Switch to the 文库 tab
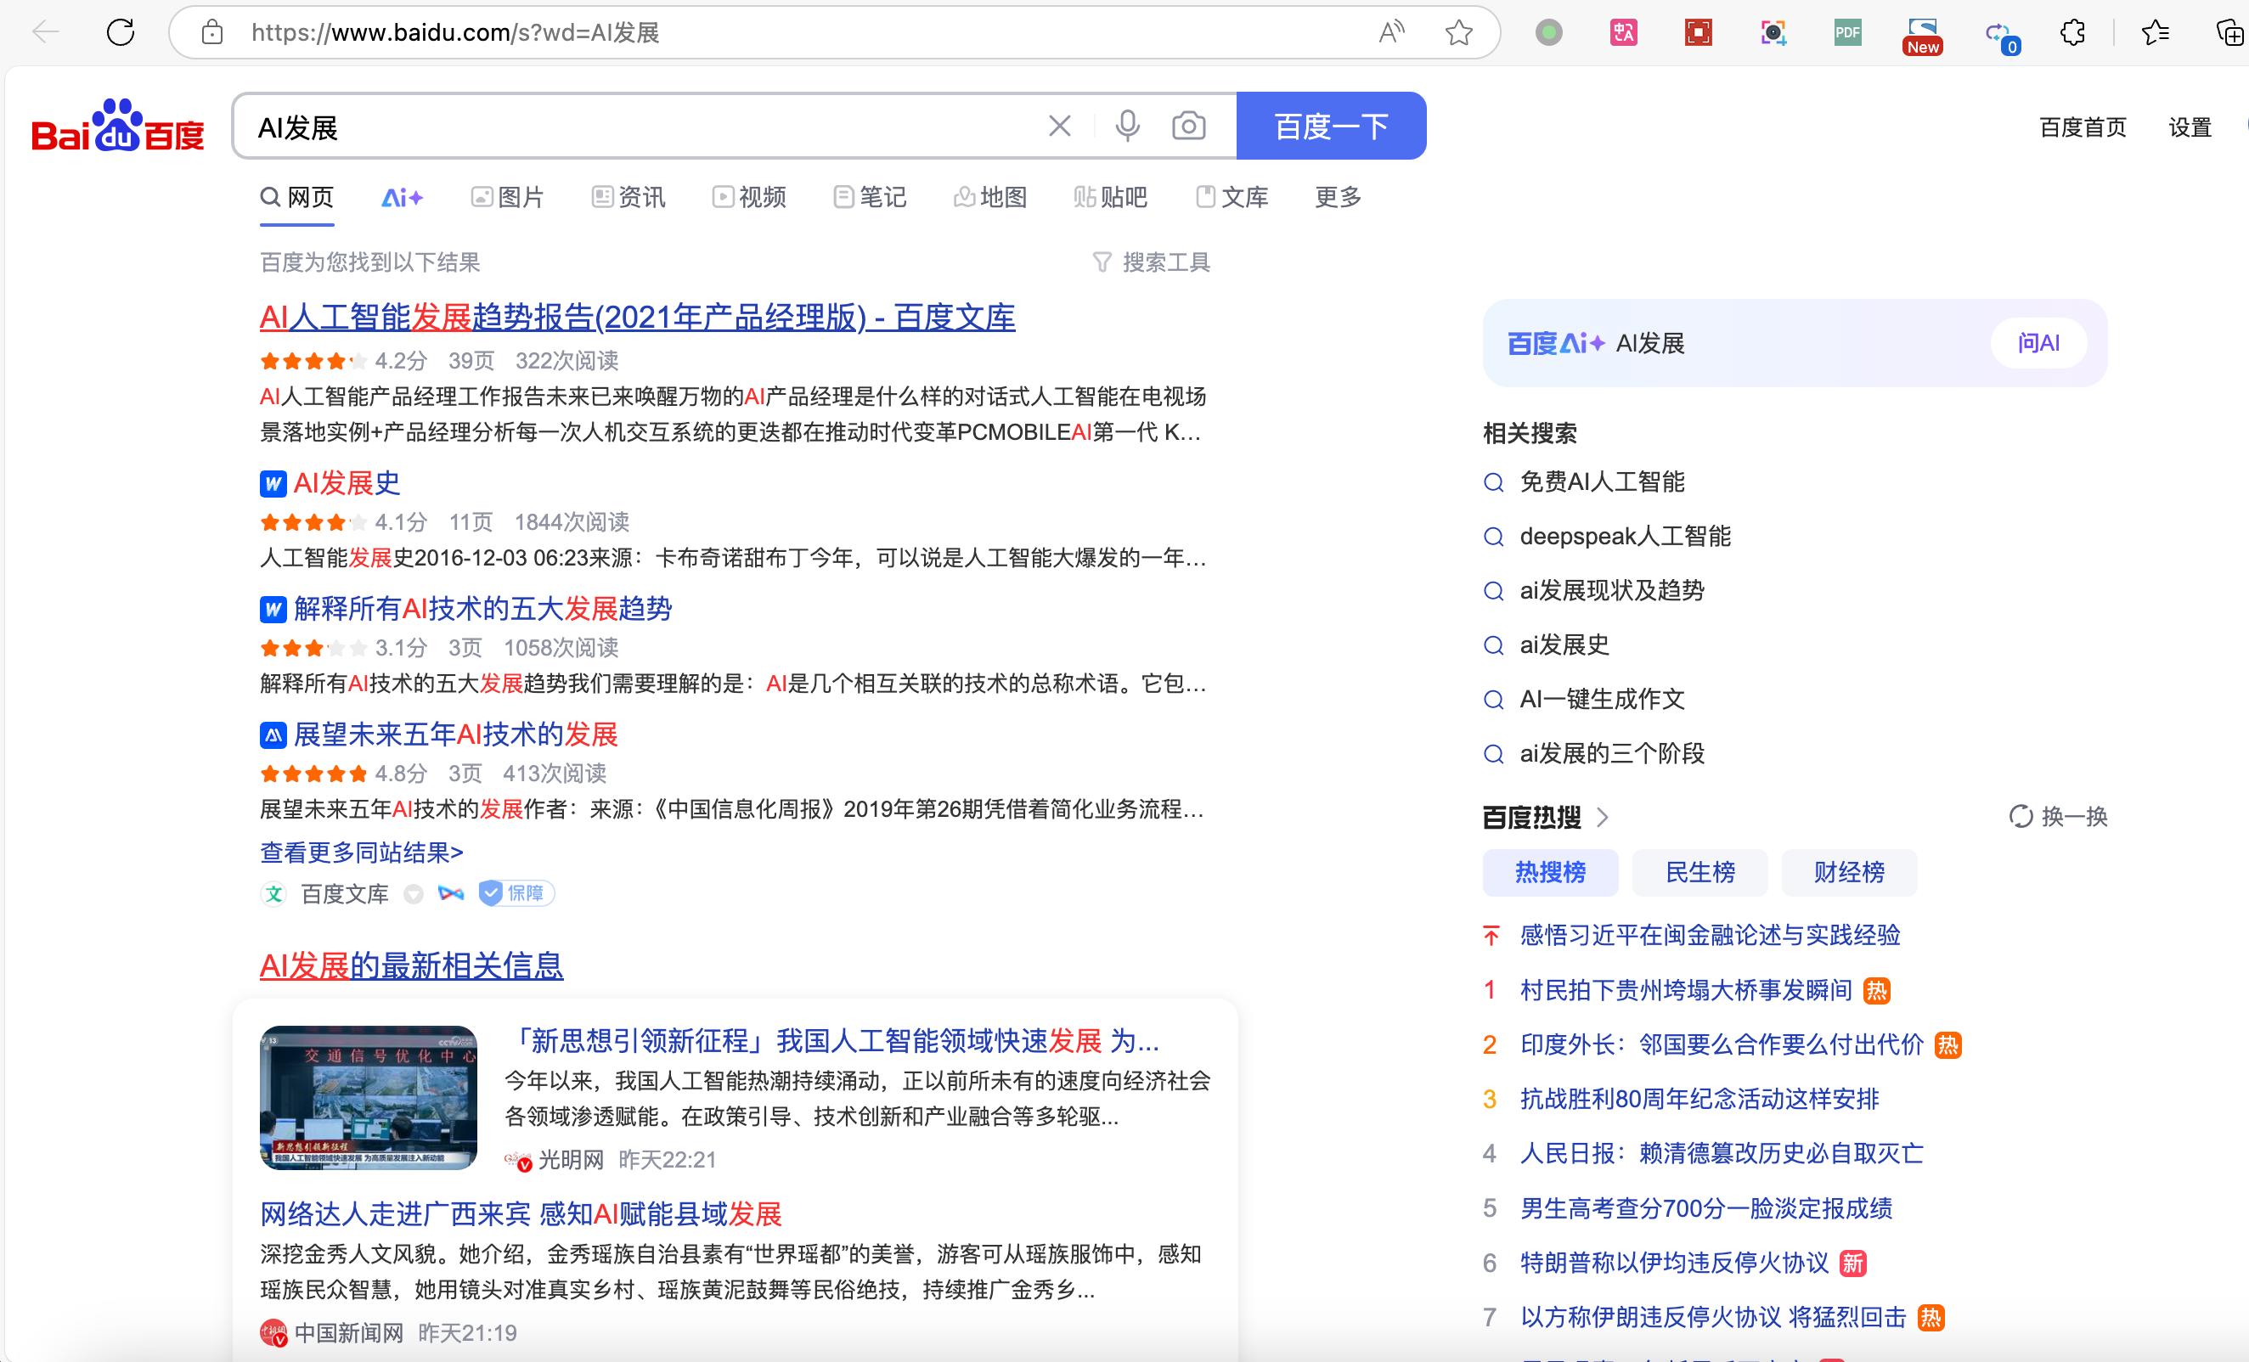Image resolution: width=2249 pixels, height=1362 pixels. [1232, 197]
